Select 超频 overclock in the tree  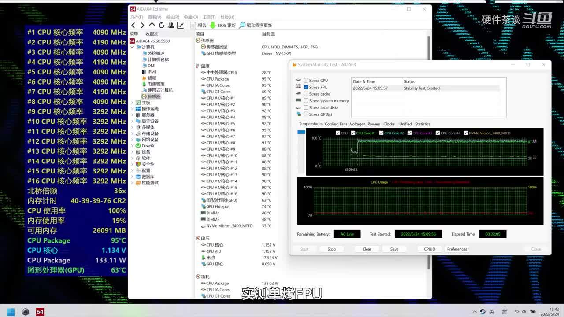149,78
